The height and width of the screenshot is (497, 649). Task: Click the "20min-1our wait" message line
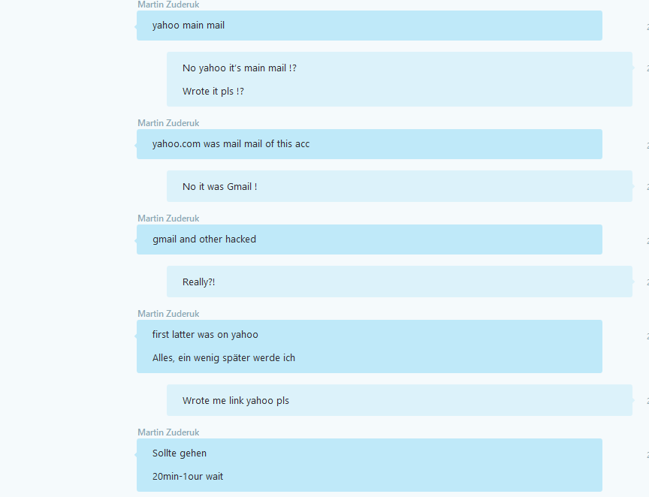(188, 476)
